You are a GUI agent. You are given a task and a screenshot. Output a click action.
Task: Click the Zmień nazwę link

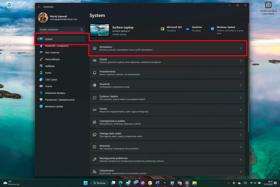click(119, 34)
